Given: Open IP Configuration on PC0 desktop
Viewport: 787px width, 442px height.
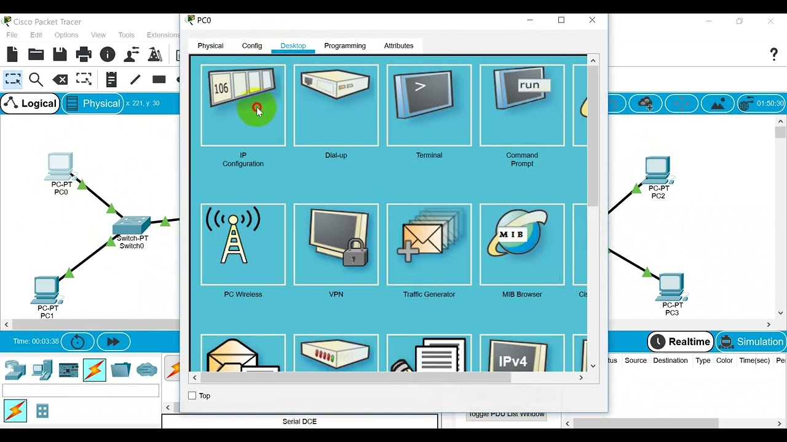Looking at the screenshot, I should coord(243,106).
